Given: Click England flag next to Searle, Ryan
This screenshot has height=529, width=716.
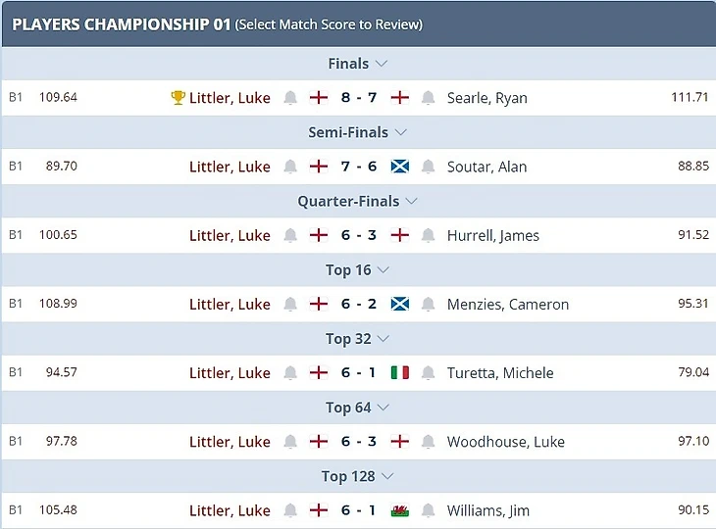Looking at the screenshot, I should point(399,98).
